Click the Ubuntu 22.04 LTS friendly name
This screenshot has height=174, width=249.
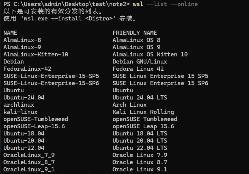coord(140,148)
